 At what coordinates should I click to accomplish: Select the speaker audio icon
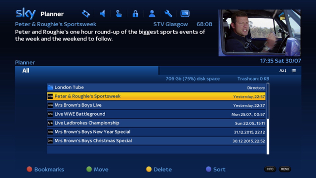tap(103, 14)
